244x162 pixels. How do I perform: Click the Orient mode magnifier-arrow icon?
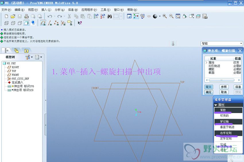click(143, 16)
